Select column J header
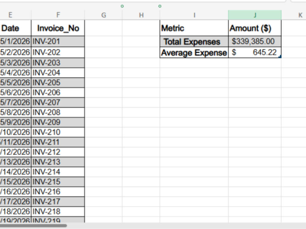The image size is (306, 229). click(255, 15)
